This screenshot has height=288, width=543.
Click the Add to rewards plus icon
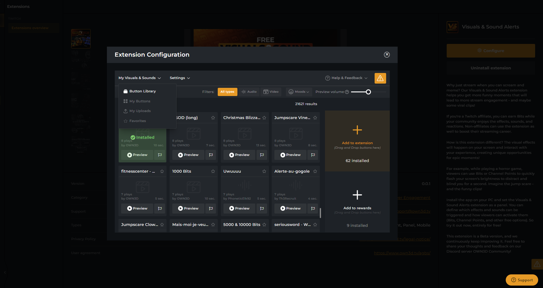pyautogui.click(x=357, y=195)
